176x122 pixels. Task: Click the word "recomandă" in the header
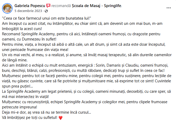(x=61, y=5)
